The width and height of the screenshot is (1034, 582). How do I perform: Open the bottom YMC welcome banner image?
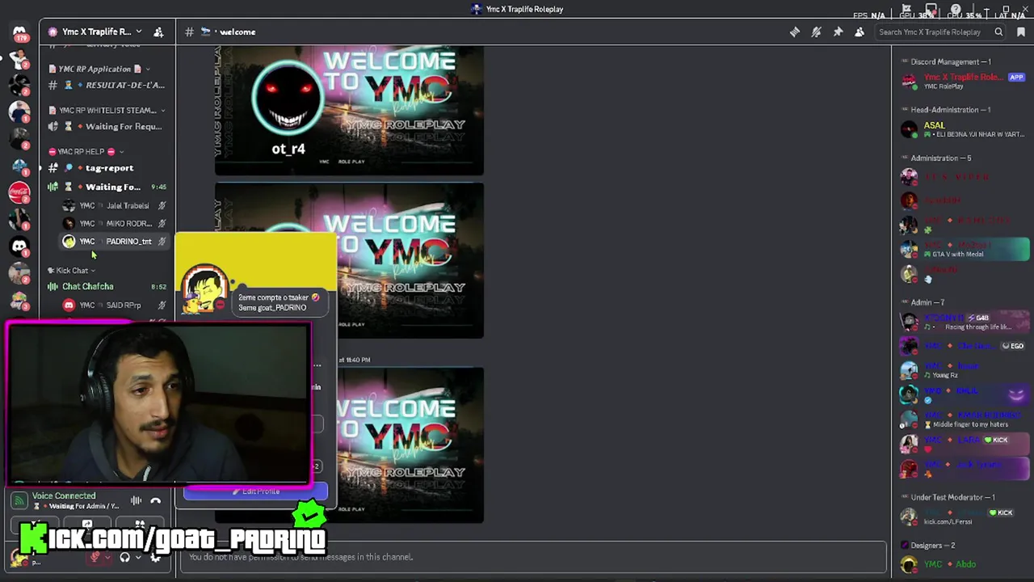[410, 445]
